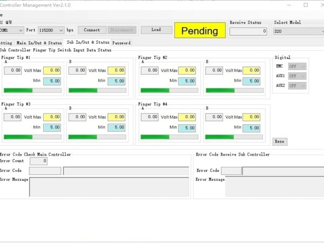Click Finger Tip #1 B Min field
This screenshot has width=324, height=243.
[117, 81]
